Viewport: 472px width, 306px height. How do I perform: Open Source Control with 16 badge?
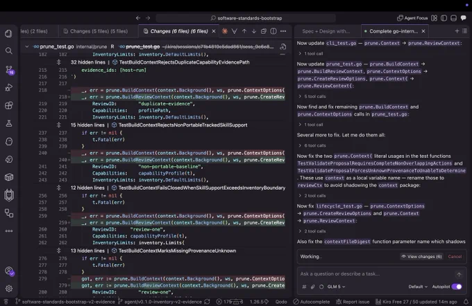pyautogui.click(x=9, y=70)
